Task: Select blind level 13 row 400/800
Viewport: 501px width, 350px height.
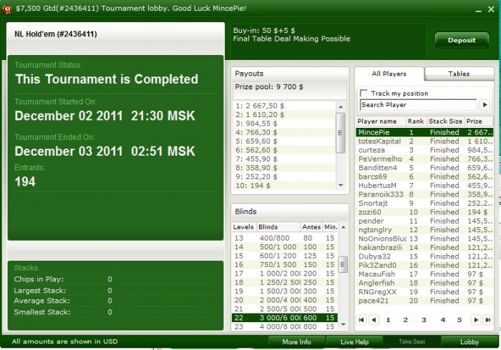Action: pos(285,238)
